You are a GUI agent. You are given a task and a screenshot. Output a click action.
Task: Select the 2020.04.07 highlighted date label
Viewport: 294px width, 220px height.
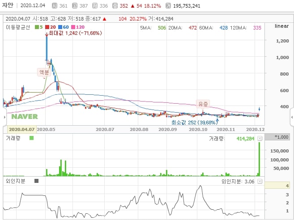(22, 130)
